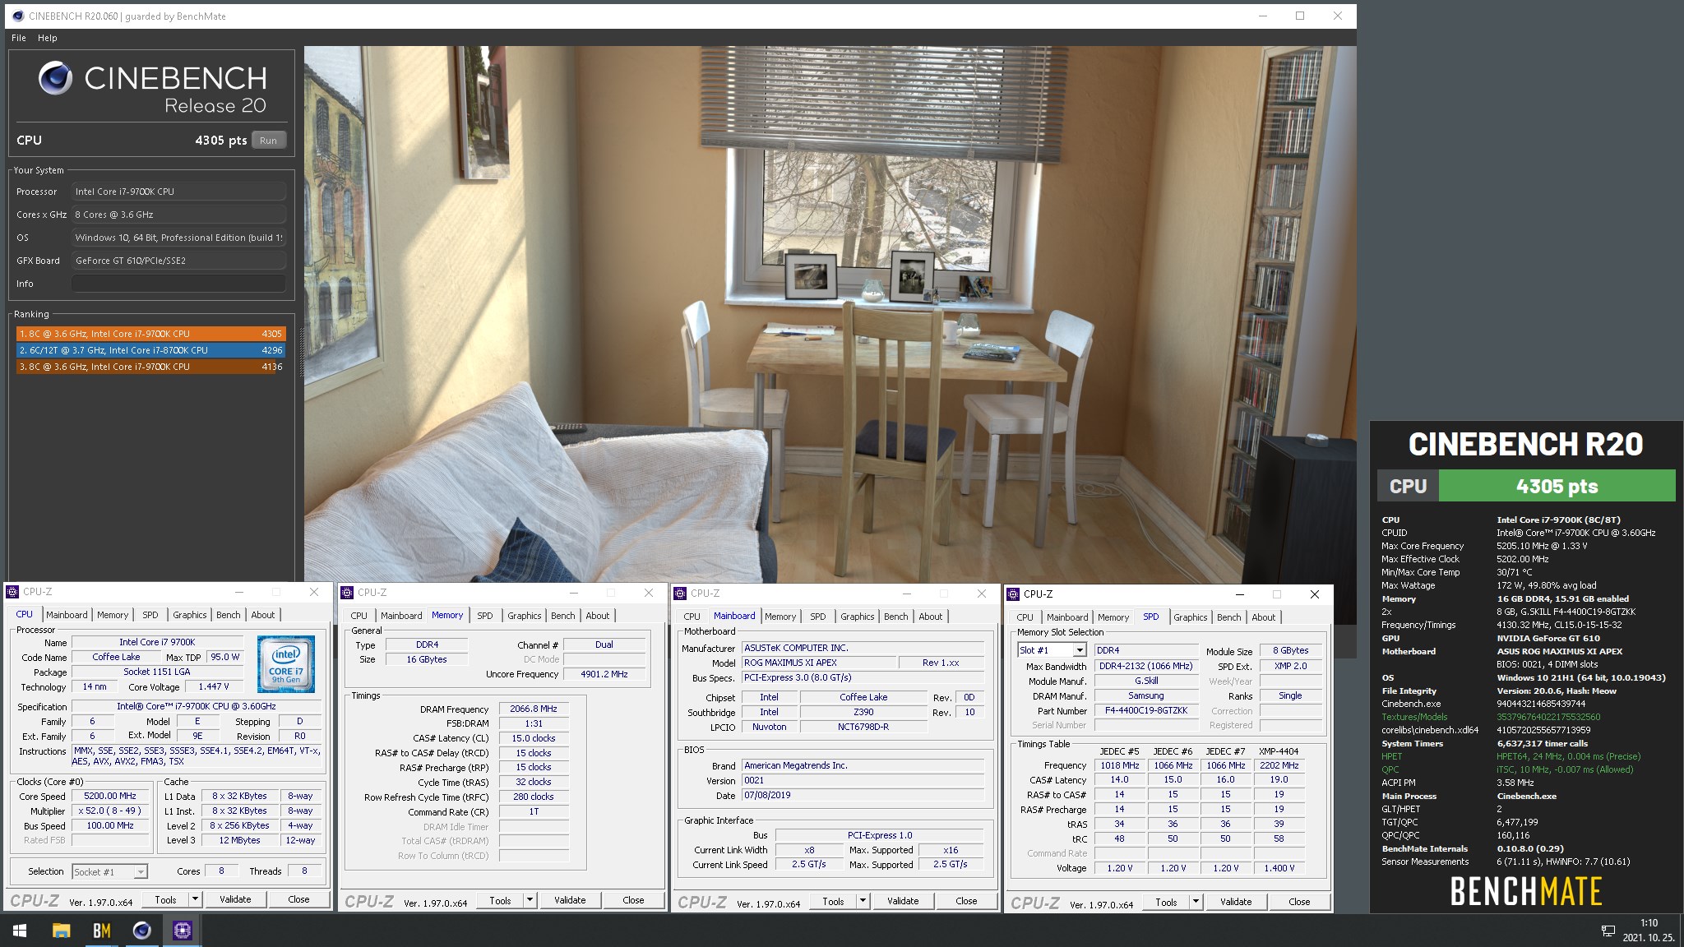The image size is (1684, 947).
Task: Click Validate in CPU-Z Mainboard window
Action: tap(903, 901)
